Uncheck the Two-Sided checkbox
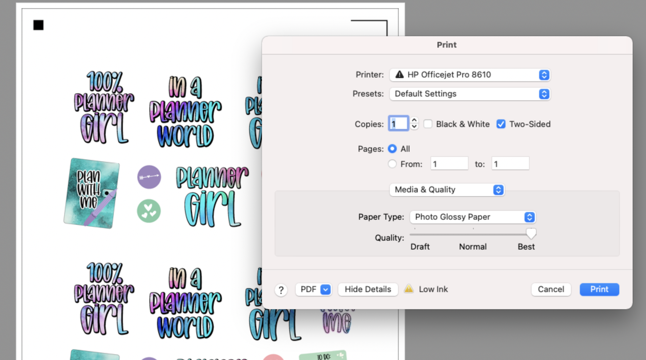This screenshot has width=646, height=360. [501, 124]
